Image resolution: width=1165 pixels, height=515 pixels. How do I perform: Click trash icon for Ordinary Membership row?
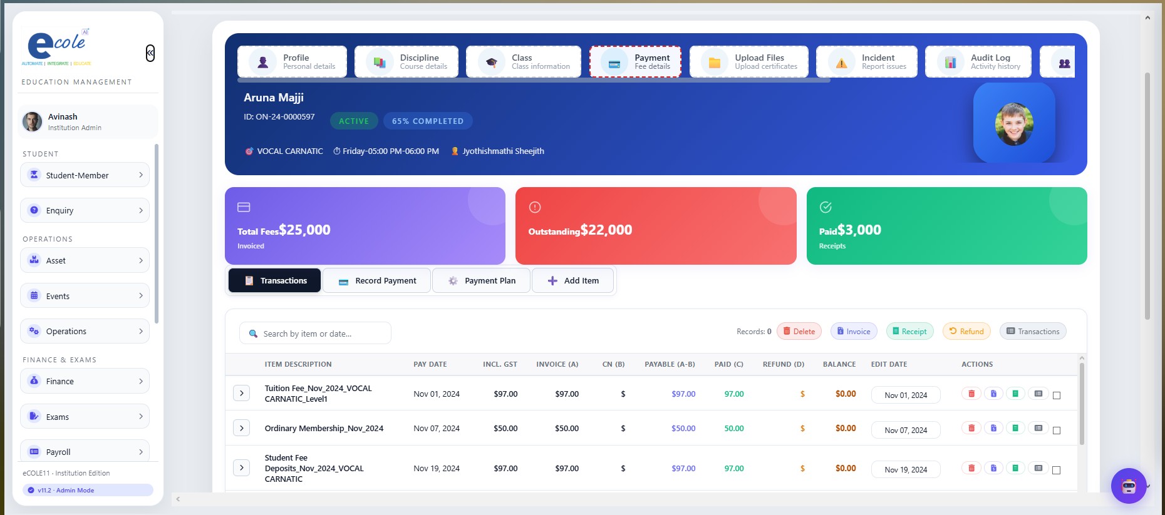coord(971,428)
